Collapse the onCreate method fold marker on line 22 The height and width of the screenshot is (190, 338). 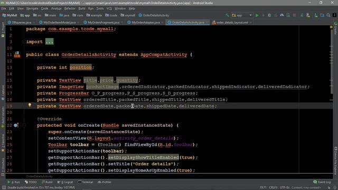(x=24, y=125)
